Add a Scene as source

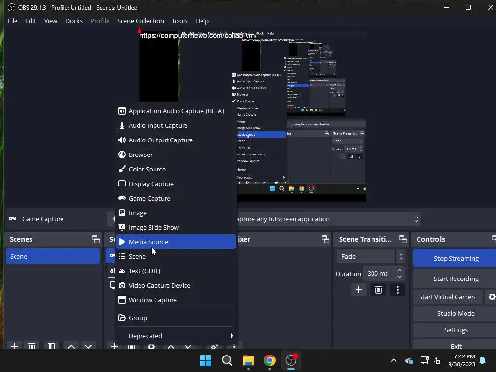[x=176, y=256]
